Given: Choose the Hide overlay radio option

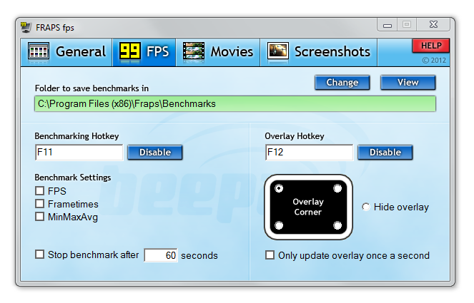Looking at the screenshot, I should pos(366,207).
